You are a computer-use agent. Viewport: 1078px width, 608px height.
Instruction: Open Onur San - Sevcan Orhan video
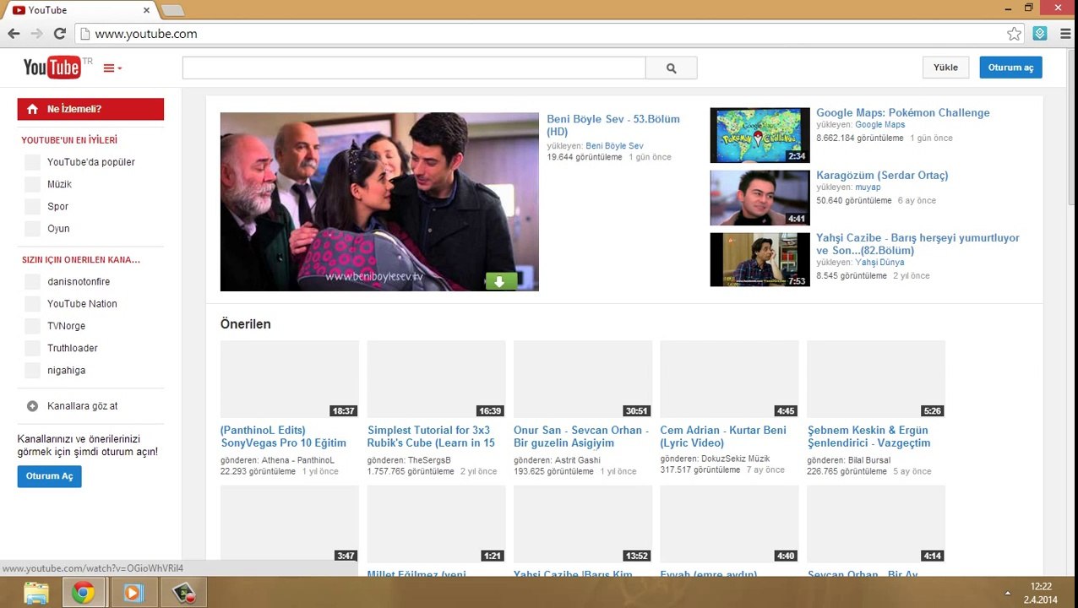point(581,437)
